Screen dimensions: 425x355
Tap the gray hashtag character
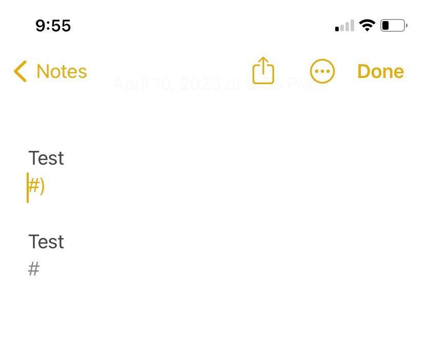(x=34, y=269)
